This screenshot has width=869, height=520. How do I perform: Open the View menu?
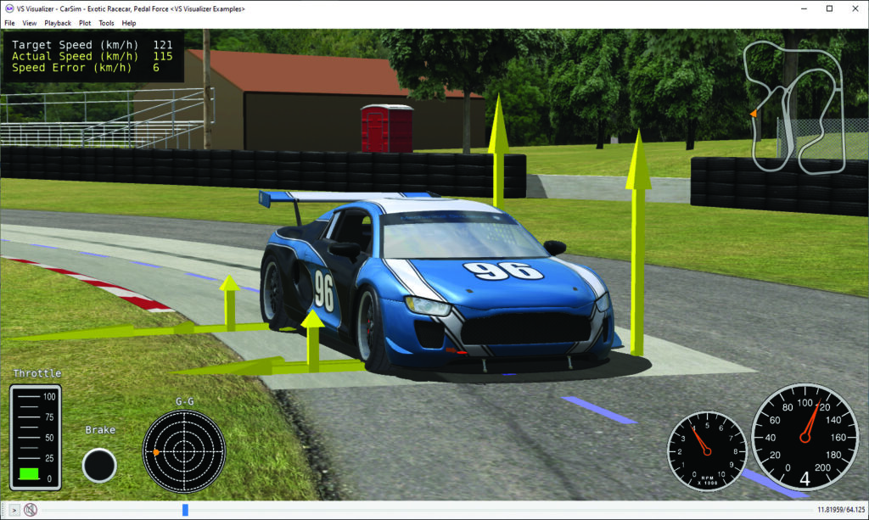click(x=29, y=23)
